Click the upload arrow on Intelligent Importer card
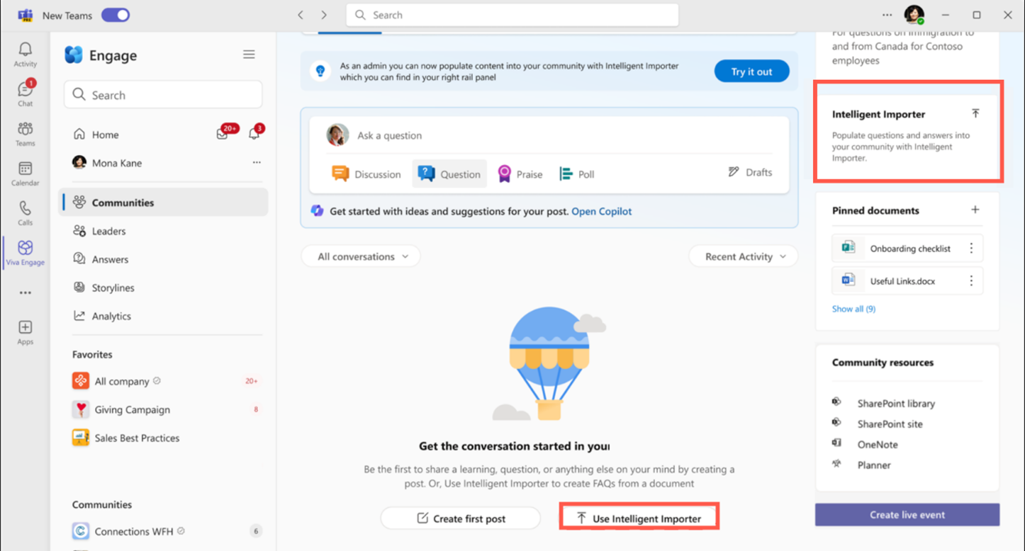Image resolution: width=1025 pixels, height=551 pixels. (975, 113)
